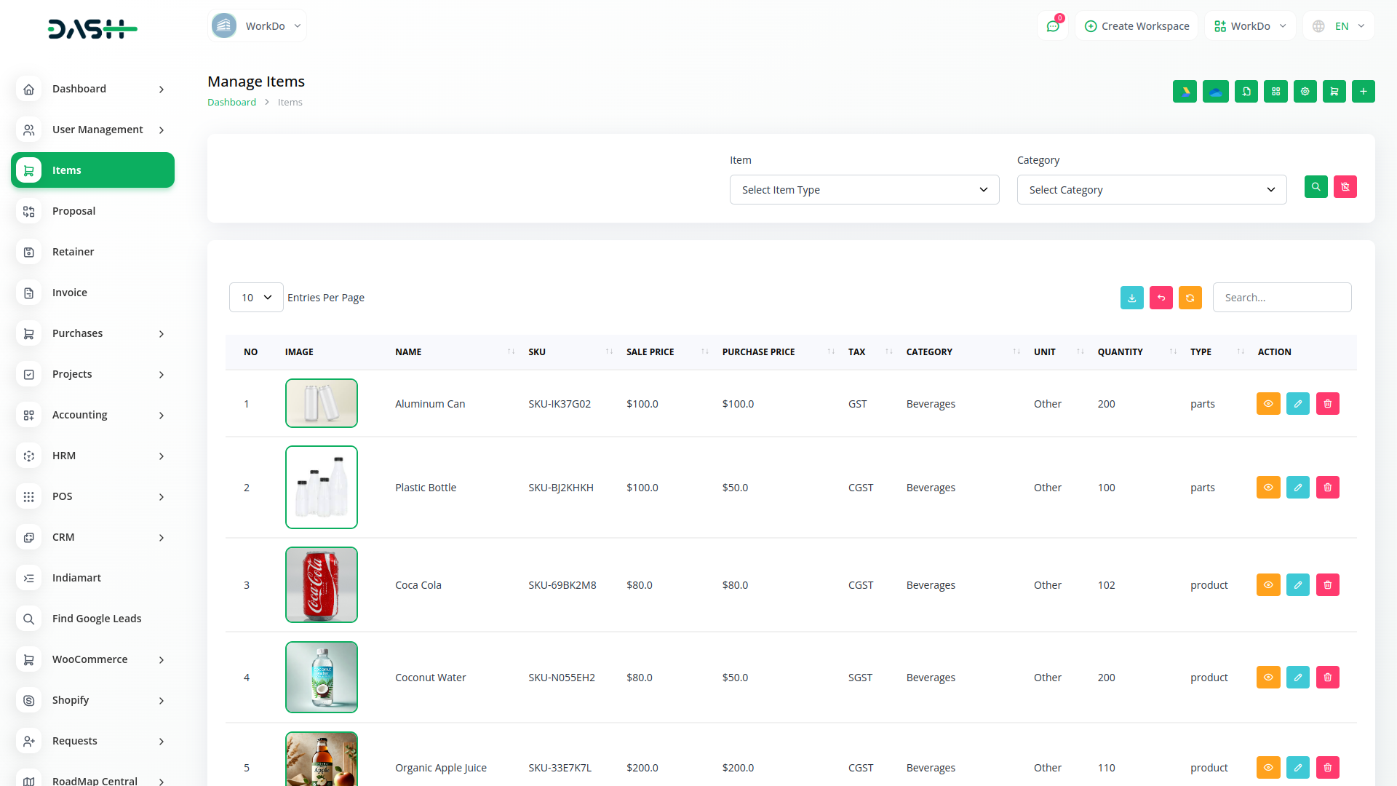Click Create Workspace button
This screenshot has height=786, width=1397.
pos(1137,26)
